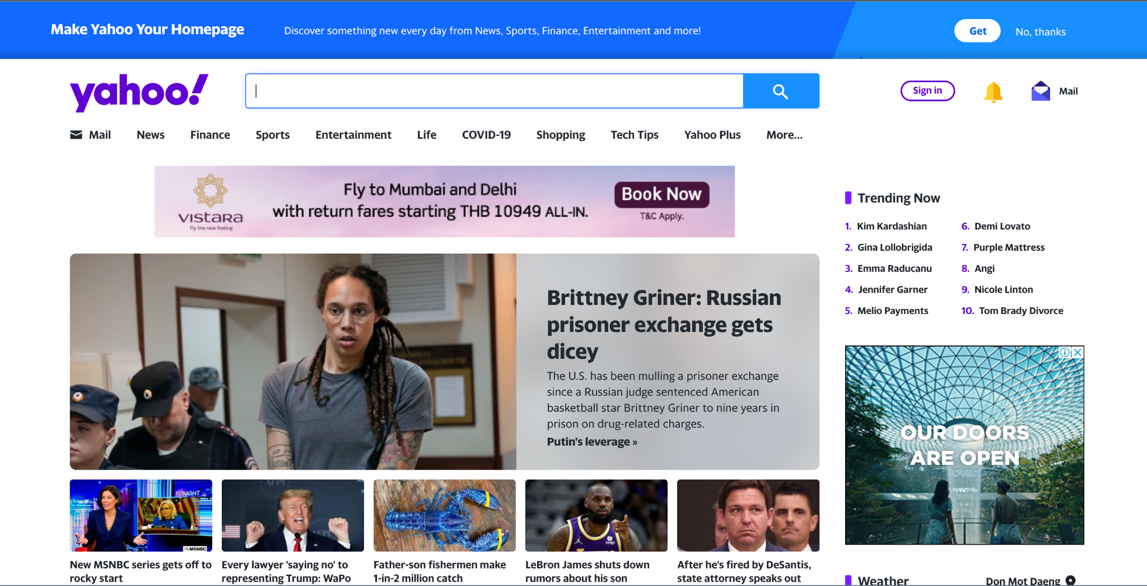Open the Finance section
The width and height of the screenshot is (1147, 586).
[x=210, y=135]
